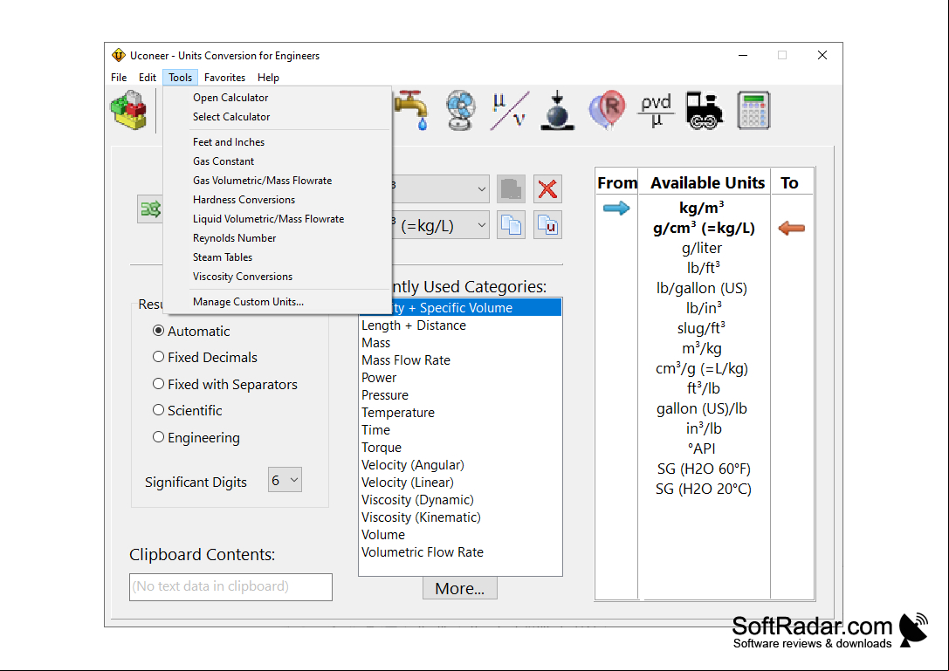Click the steam locomotive icon

[x=705, y=110]
